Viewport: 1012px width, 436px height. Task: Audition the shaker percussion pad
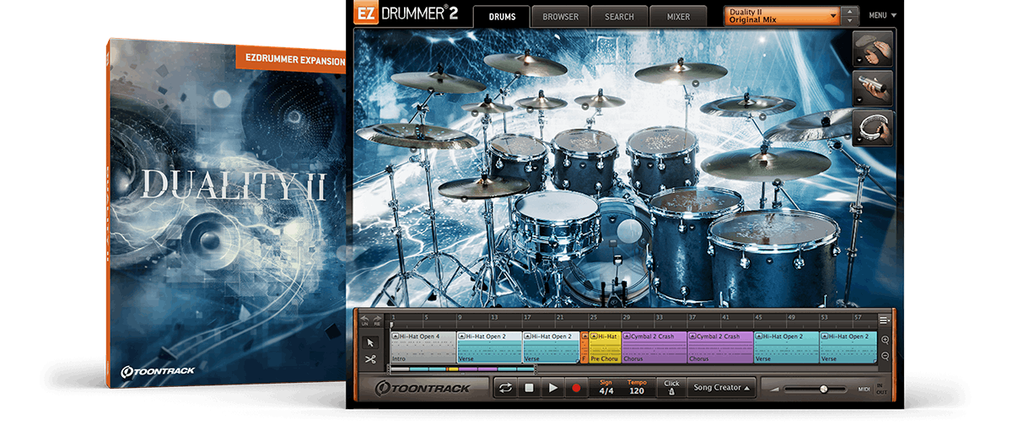pyautogui.click(x=873, y=89)
